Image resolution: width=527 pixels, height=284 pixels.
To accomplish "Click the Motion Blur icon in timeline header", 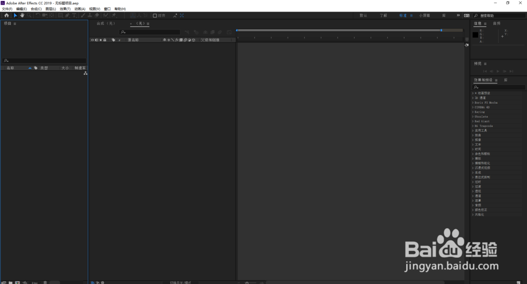I will coord(220,32).
